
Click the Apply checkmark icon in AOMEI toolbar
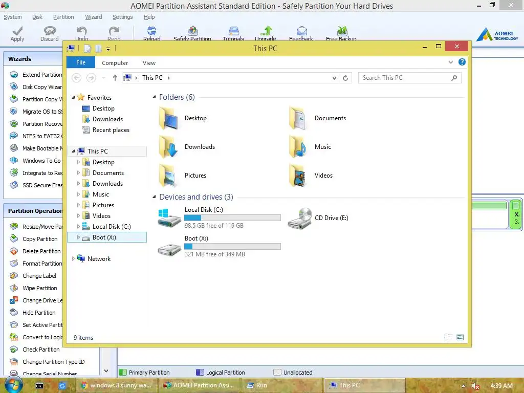17,31
